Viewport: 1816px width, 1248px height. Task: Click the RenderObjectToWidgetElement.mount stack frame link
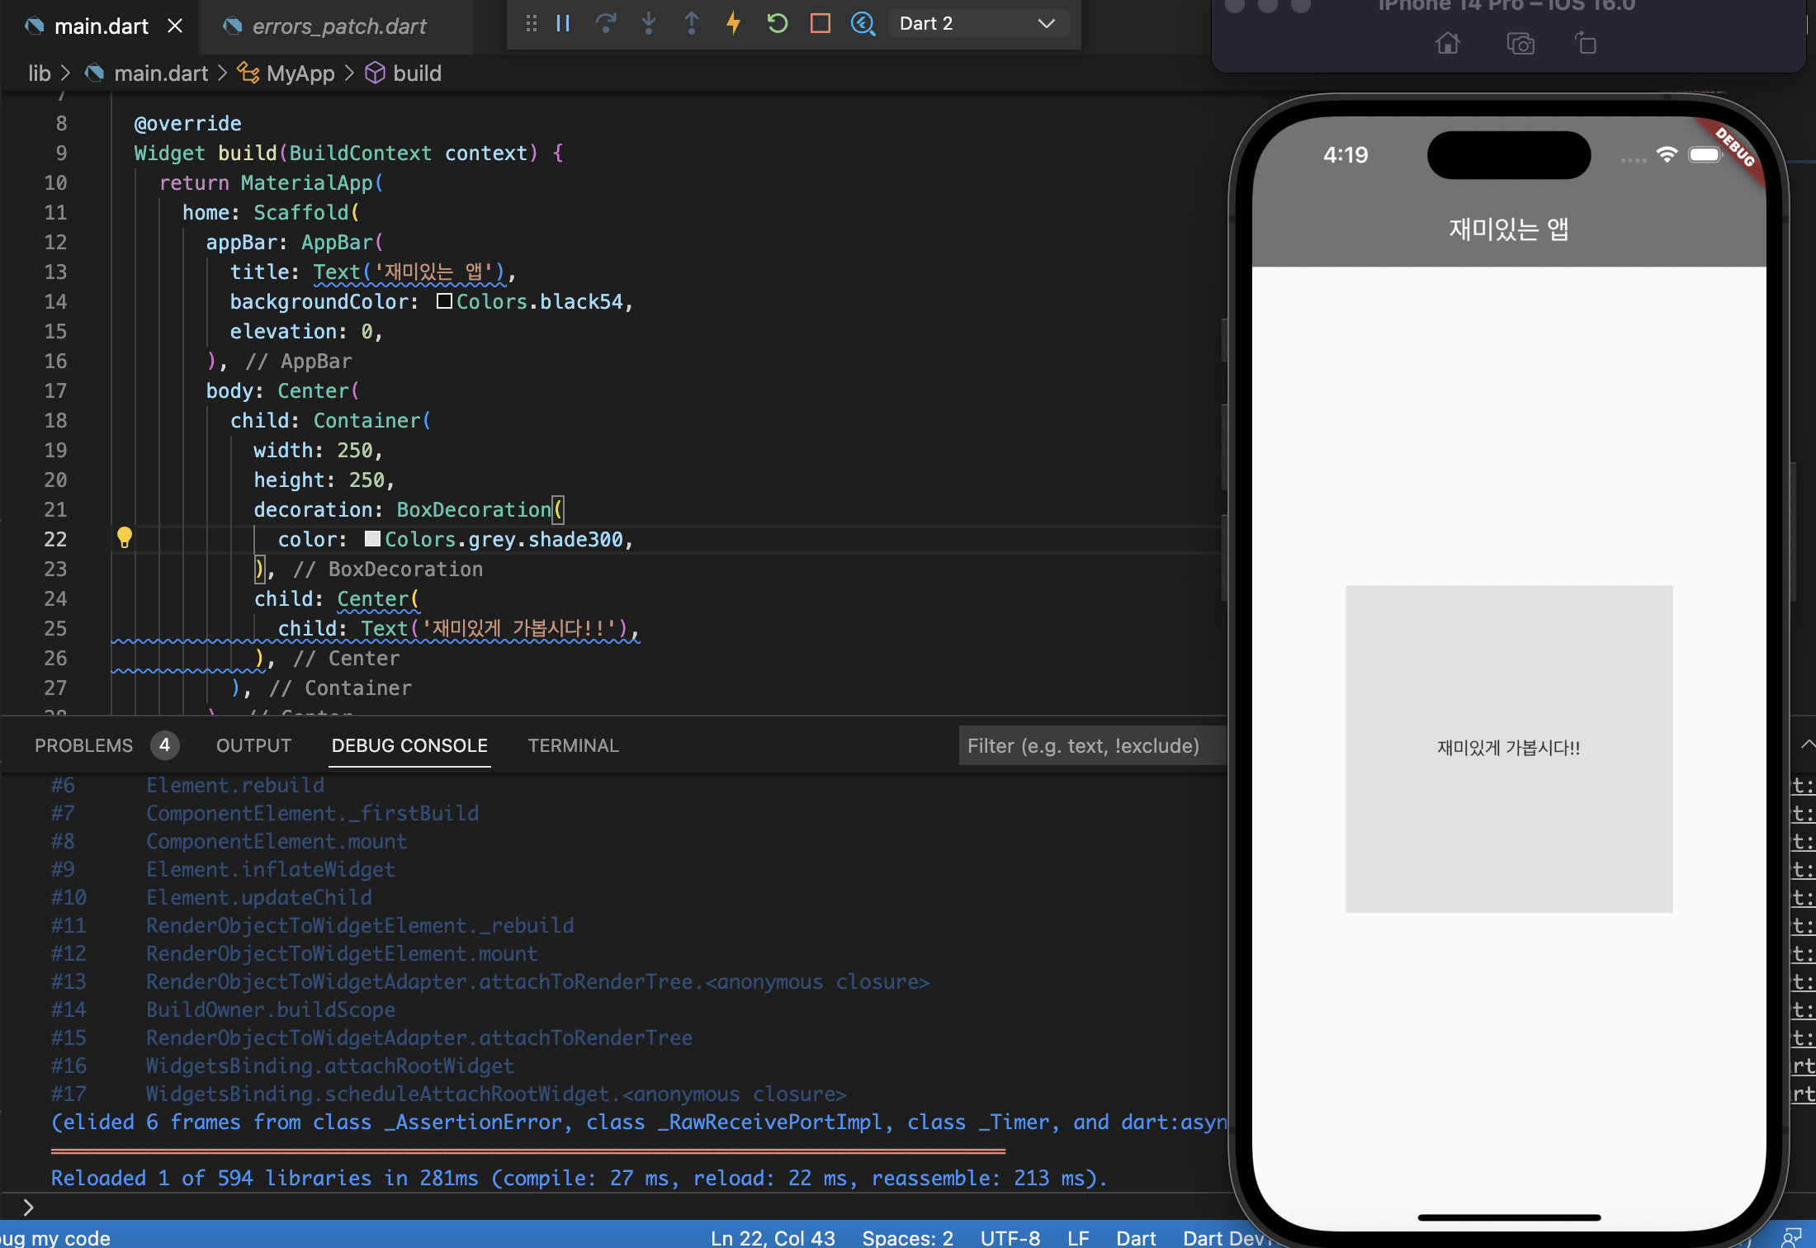point(342,953)
